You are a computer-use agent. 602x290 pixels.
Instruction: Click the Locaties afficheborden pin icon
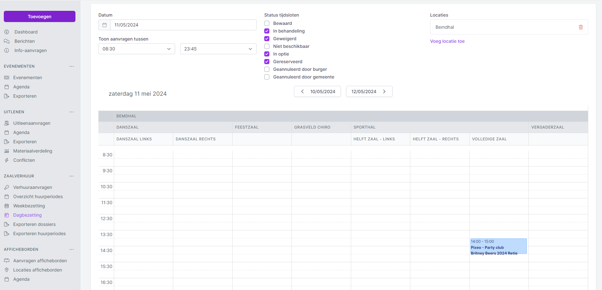pos(7,270)
